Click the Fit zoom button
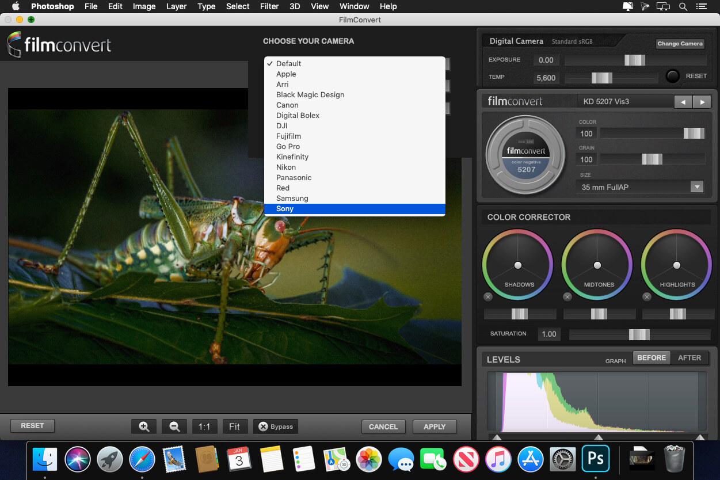Screen dimensions: 720x480 234,426
